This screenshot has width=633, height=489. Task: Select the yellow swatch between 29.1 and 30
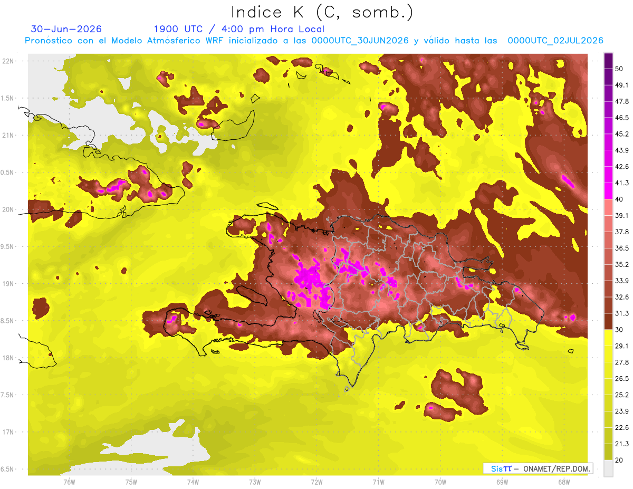pos(608,338)
